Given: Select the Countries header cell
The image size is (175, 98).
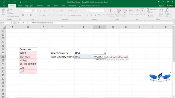Looking at the screenshot, I should pyautogui.click(x=28, y=49).
